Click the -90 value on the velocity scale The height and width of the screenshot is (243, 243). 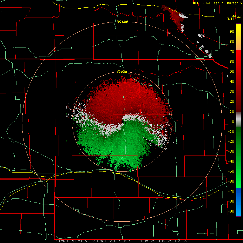click(x=231, y=211)
